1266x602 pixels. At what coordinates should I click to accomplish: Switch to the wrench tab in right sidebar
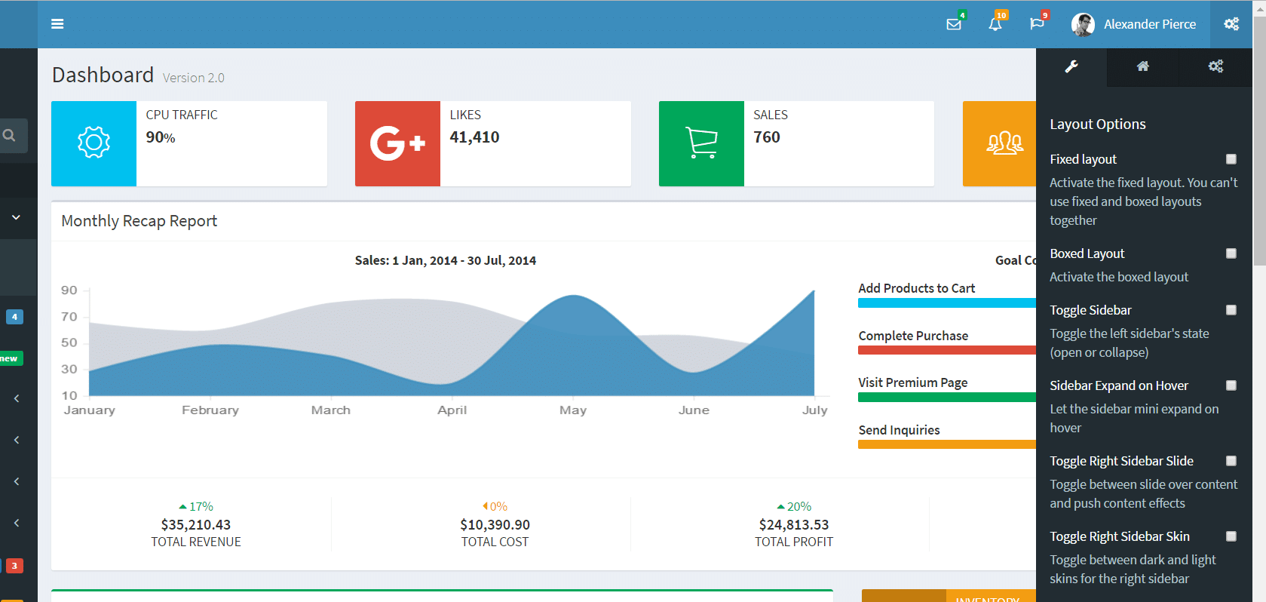[x=1071, y=67]
